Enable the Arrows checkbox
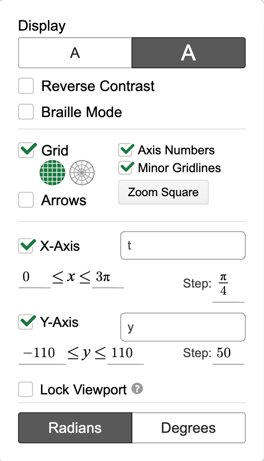The width and height of the screenshot is (264, 461). pos(26,200)
